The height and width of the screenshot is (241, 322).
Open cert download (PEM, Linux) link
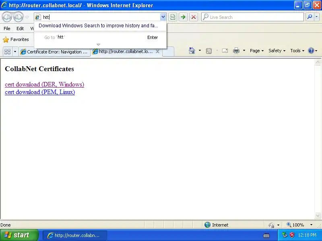tap(40, 92)
